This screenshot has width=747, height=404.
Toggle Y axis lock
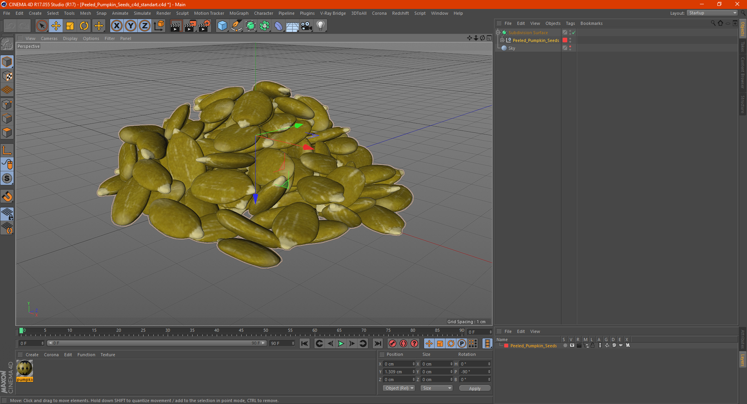(x=131, y=26)
